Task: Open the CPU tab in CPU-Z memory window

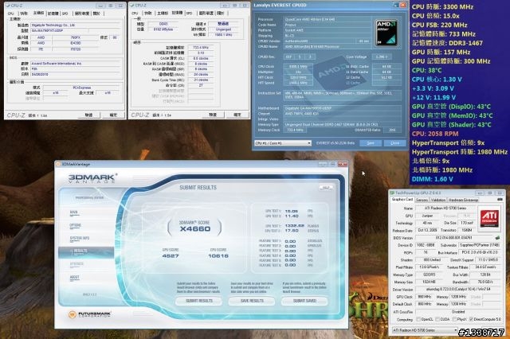Action: tap(135, 14)
